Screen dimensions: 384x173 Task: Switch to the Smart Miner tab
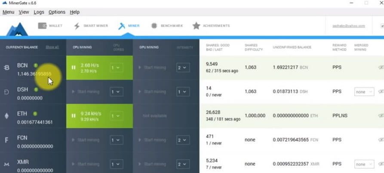click(x=91, y=26)
